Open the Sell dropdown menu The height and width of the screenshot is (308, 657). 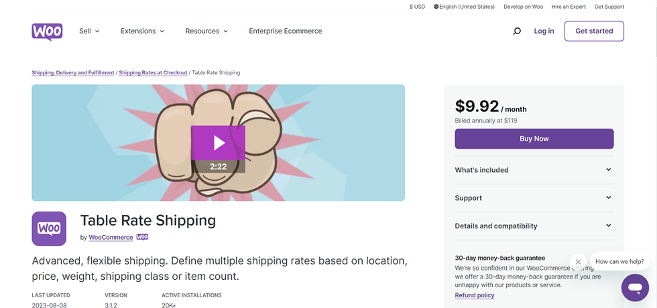click(x=89, y=31)
